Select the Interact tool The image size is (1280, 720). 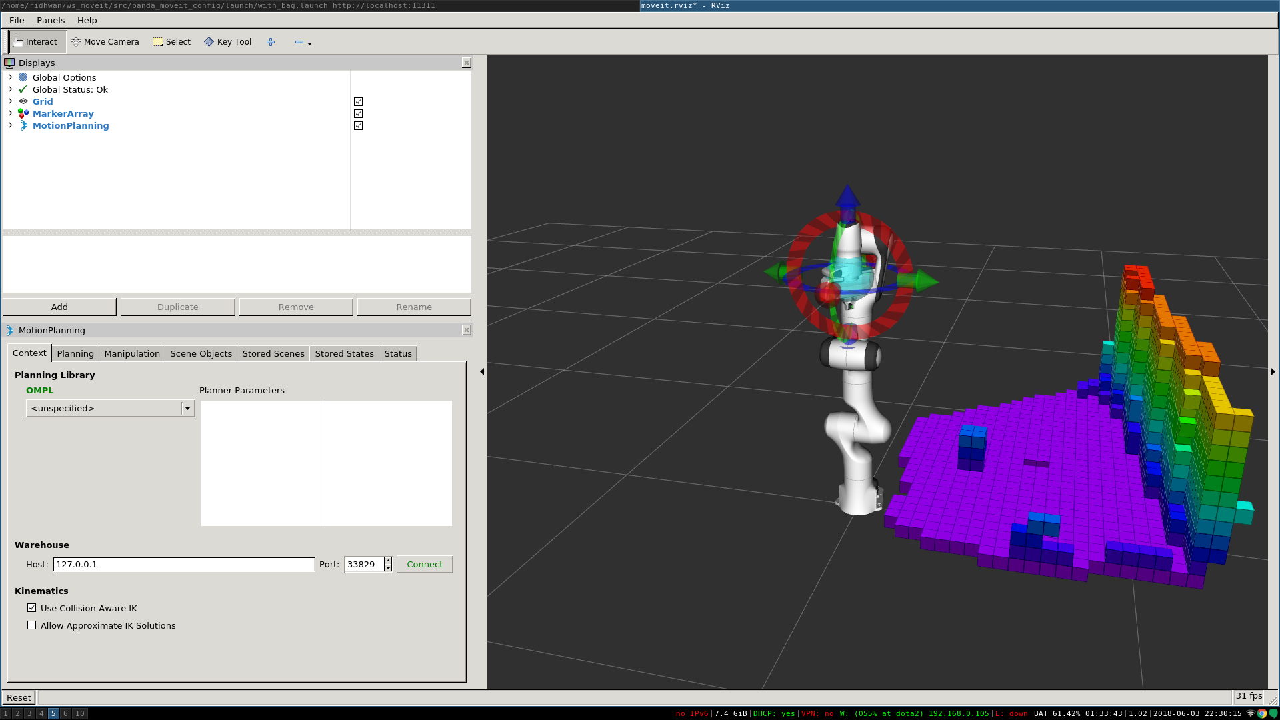pyautogui.click(x=37, y=41)
